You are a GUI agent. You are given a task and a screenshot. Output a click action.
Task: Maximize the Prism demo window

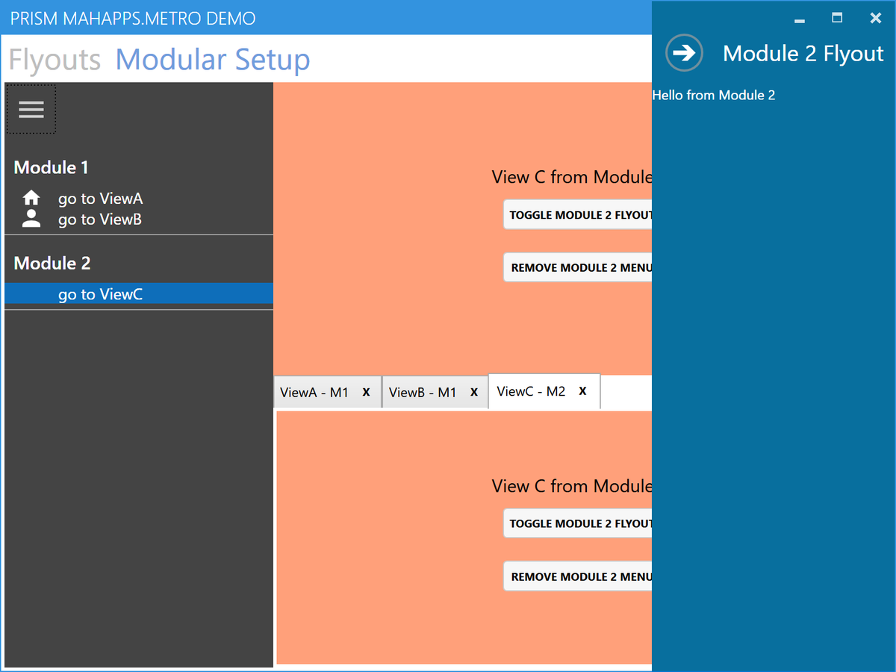click(x=837, y=18)
